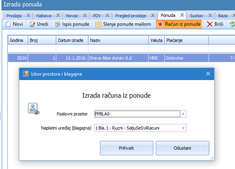Click the red Briši delete icon
This screenshot has height=169, width=235.
[x=210, y=24]
